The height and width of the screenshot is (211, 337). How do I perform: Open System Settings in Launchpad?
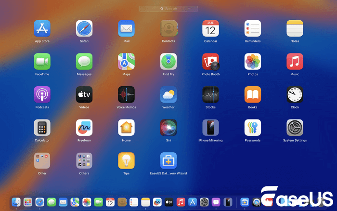coord(295,128)
